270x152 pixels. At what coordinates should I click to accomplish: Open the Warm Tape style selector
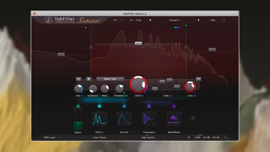pyautogui.click(x=110, y=79)
